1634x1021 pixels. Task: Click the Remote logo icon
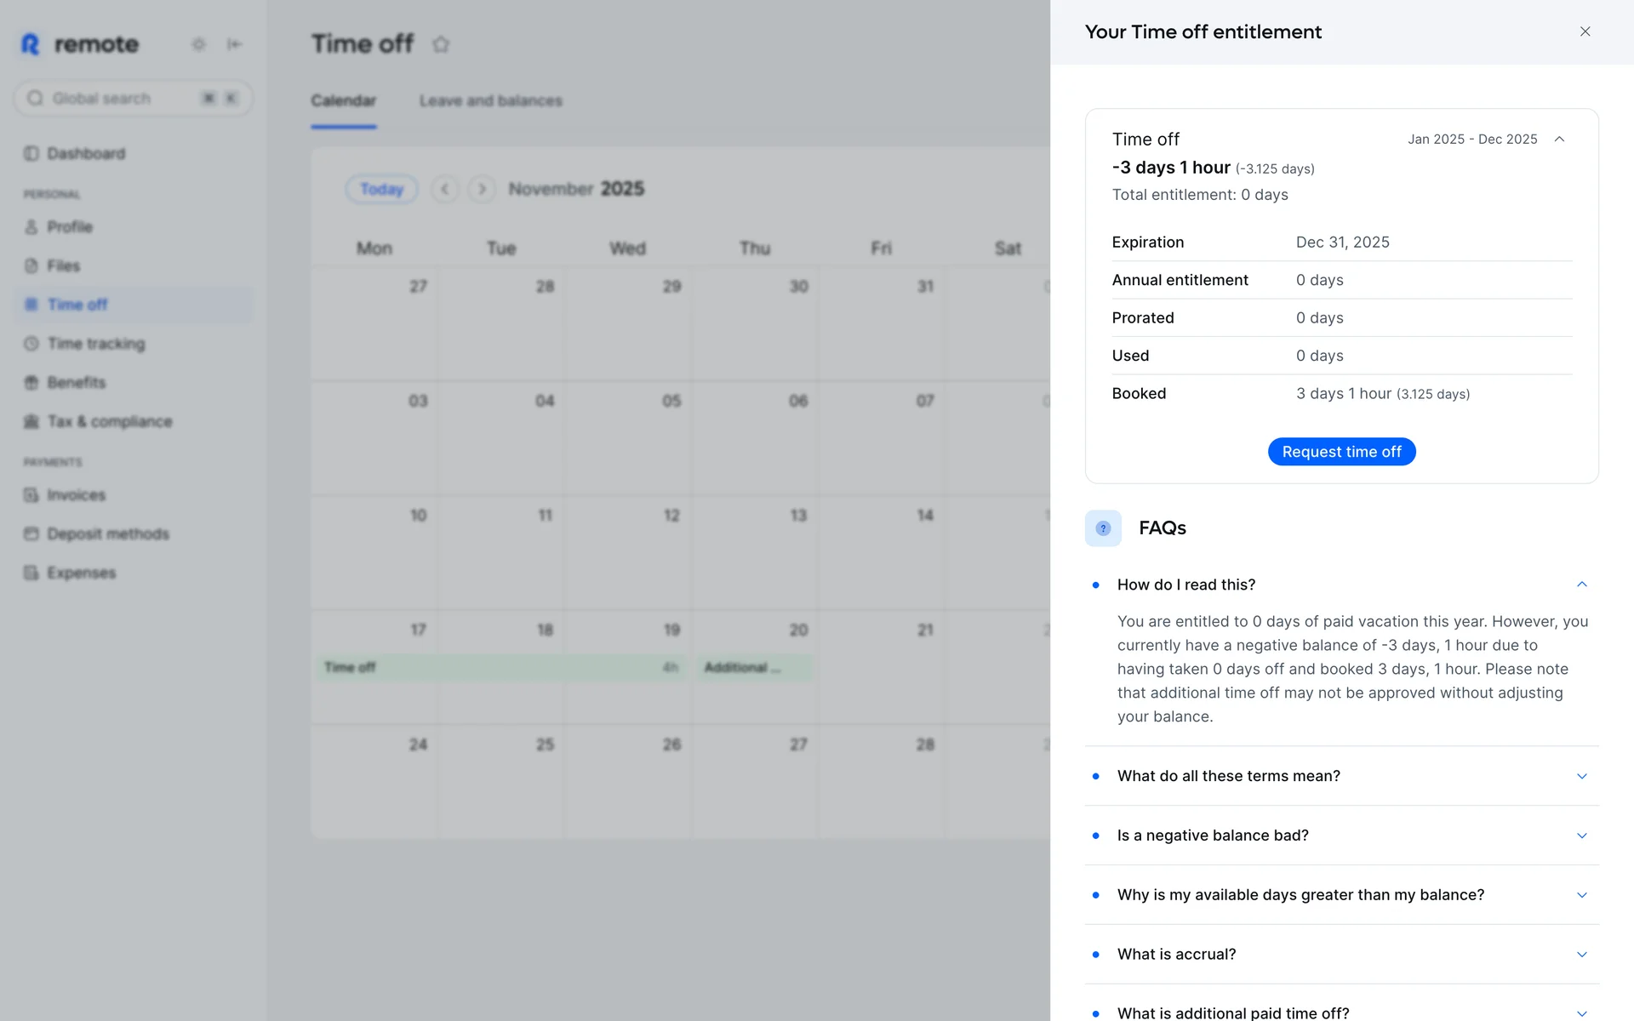(x=31, y=44)
